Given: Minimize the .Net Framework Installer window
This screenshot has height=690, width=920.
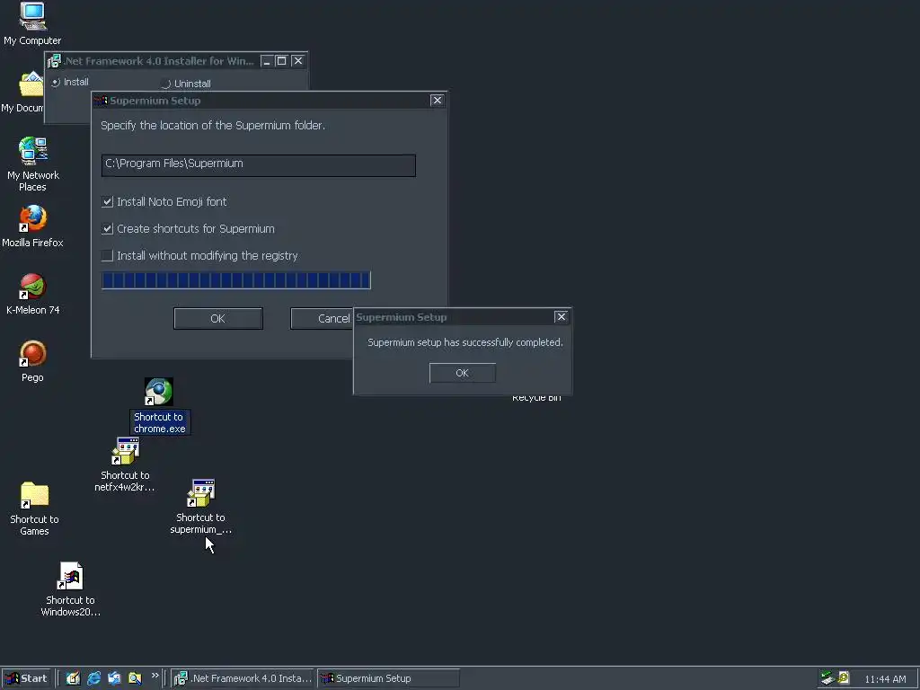Looking at the screenshot, I should (x=266, y=61).
